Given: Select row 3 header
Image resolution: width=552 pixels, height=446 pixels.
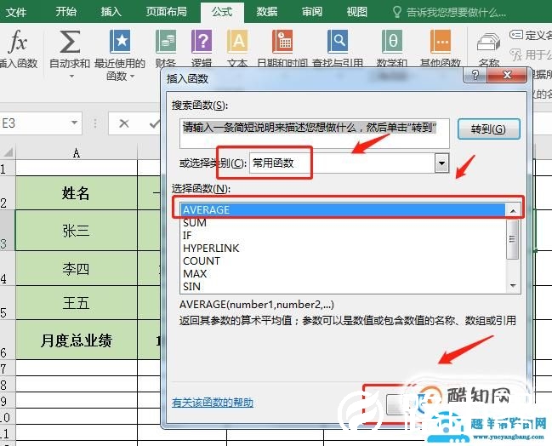Looking at the screenshot, I should click(x=7, y=231).
